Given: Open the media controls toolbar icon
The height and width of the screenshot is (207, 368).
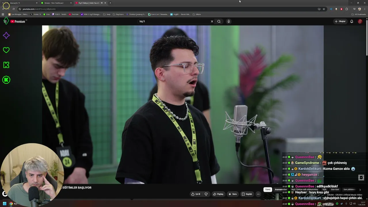Looking at the screenshot, I should click(354, 9).
